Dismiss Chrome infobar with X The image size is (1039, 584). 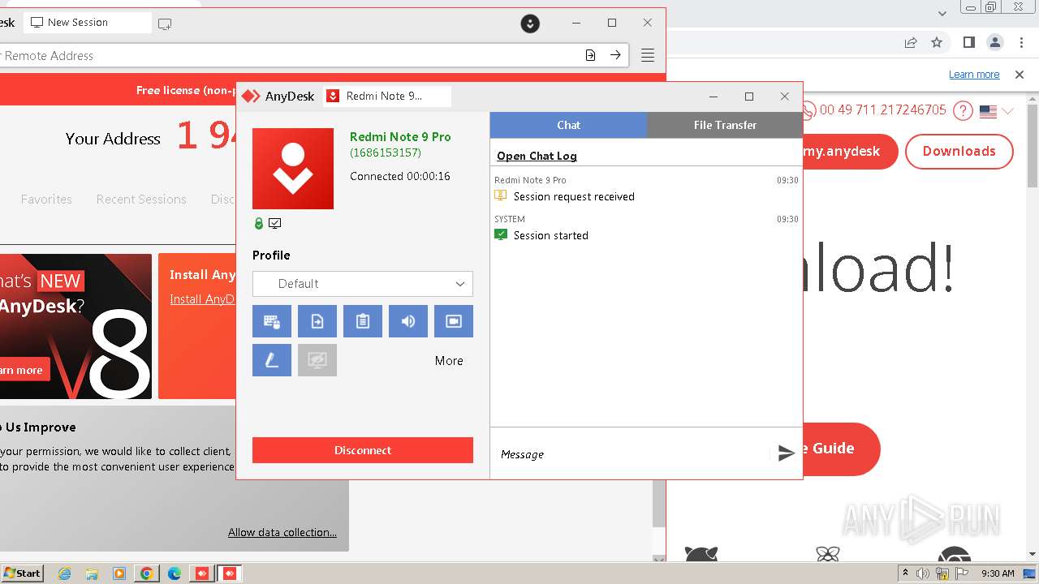point(1020,75)
